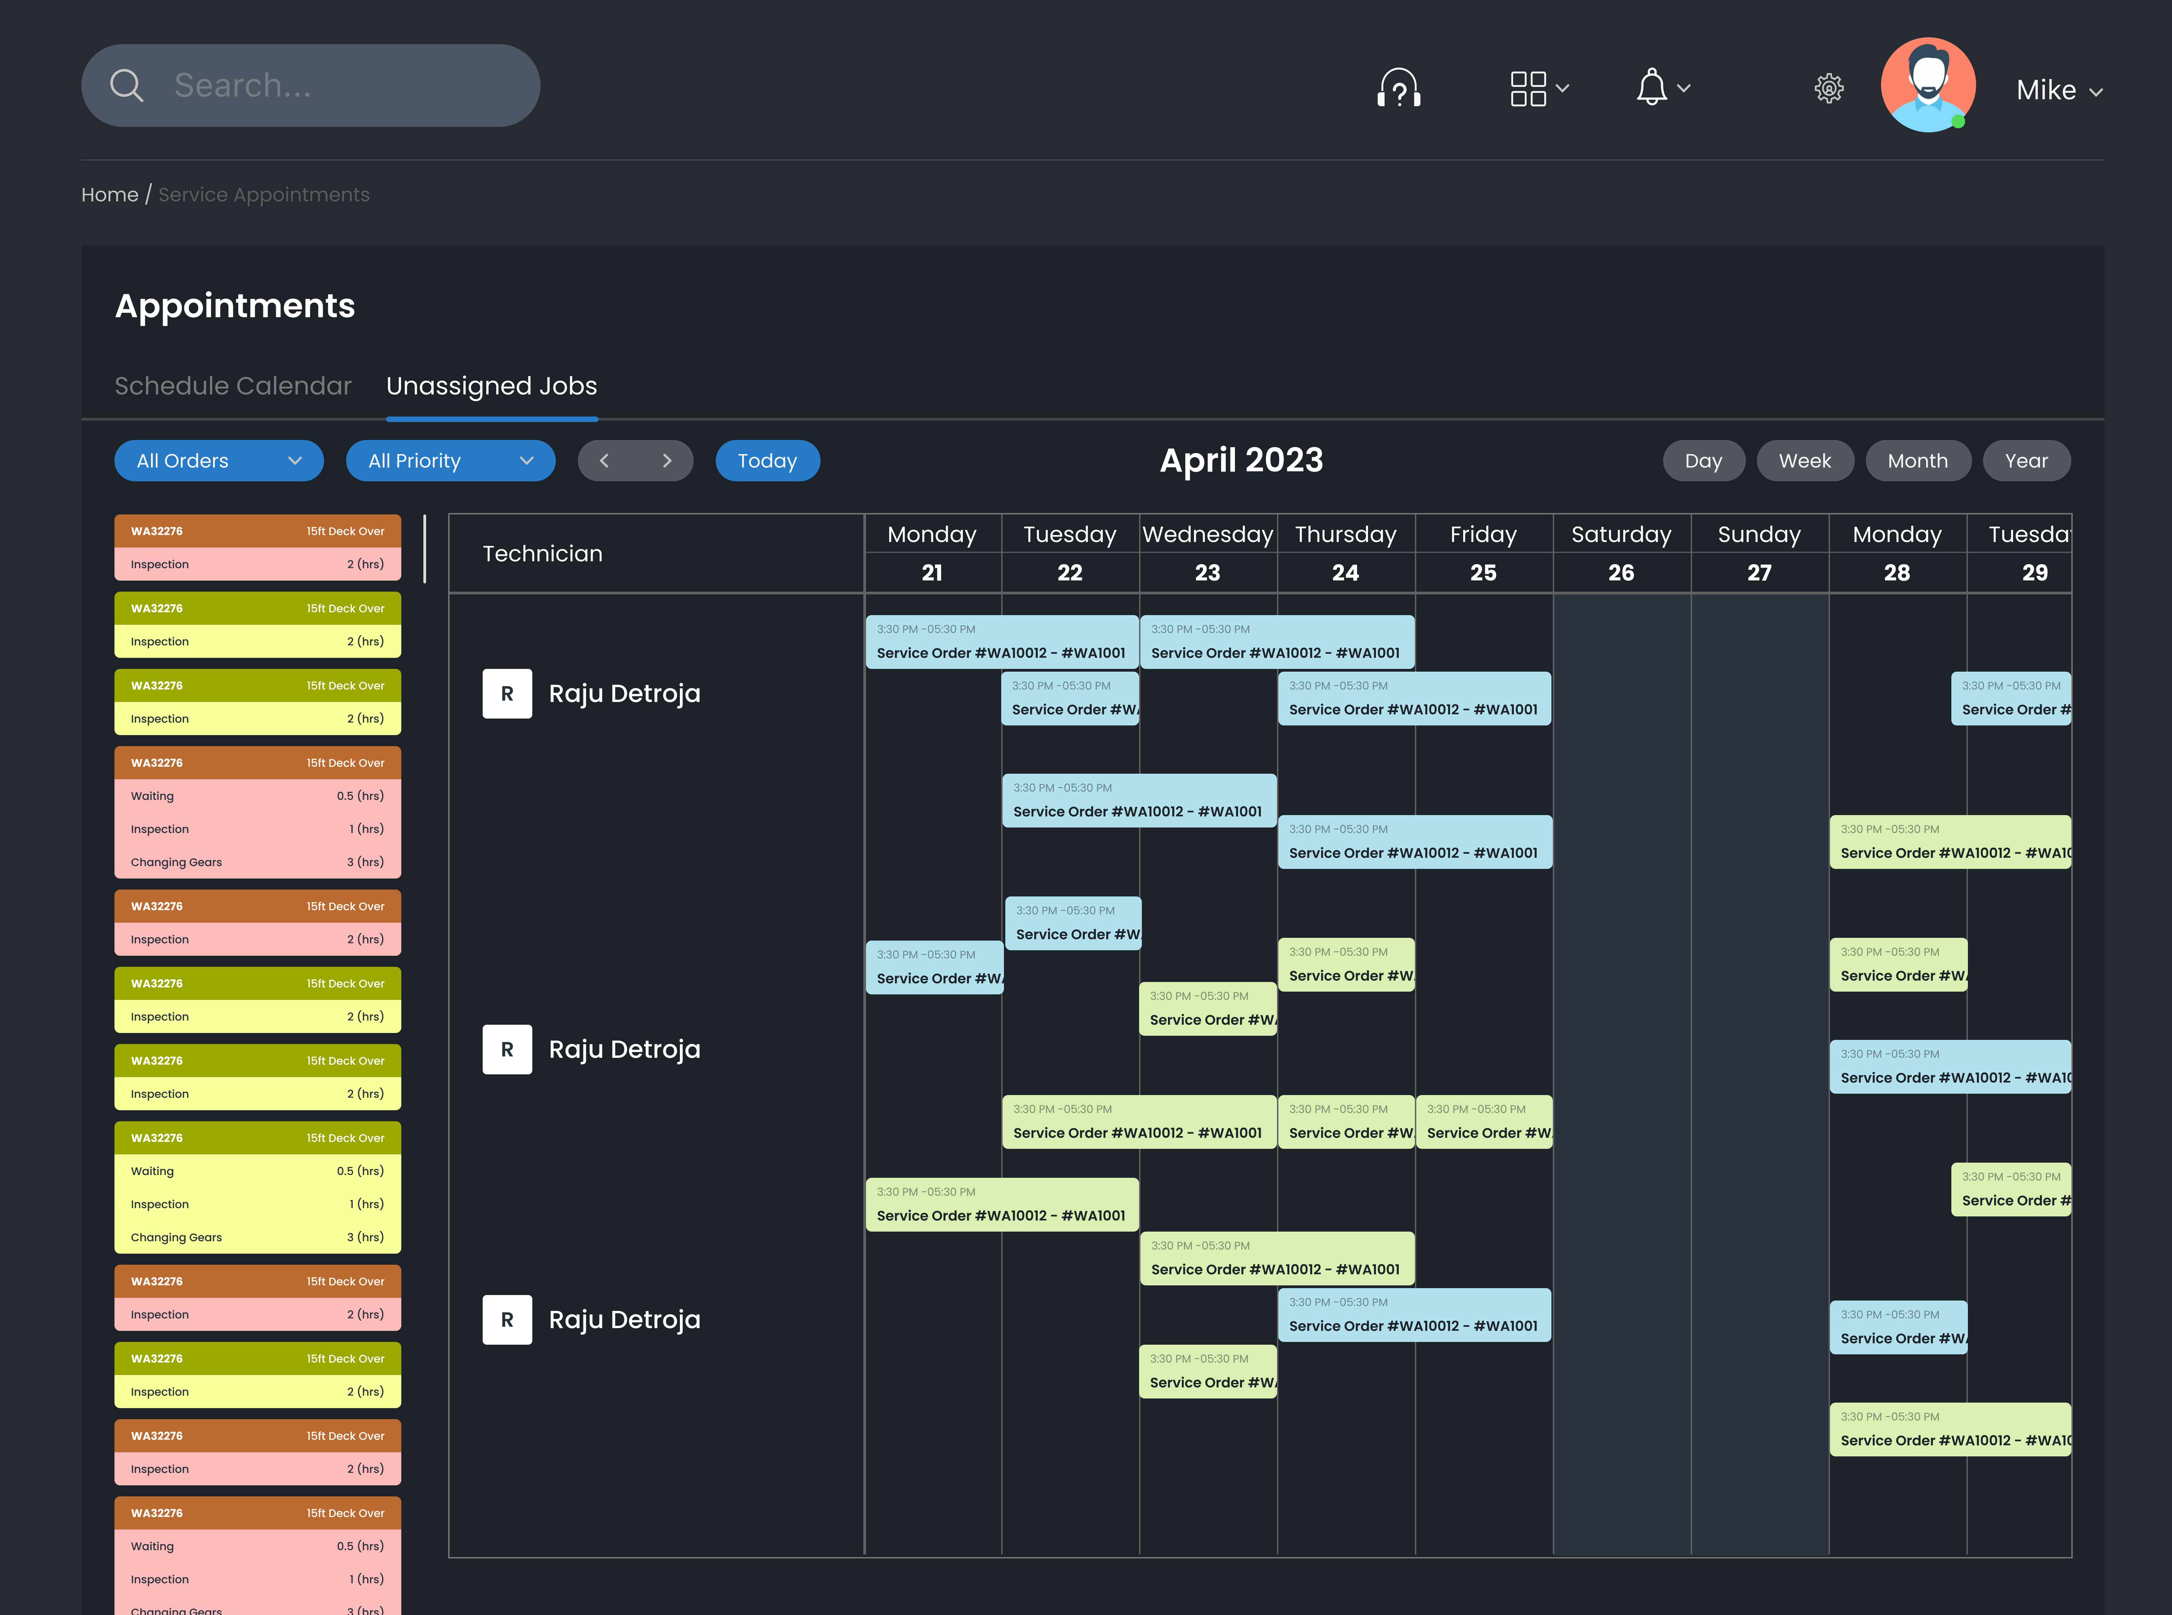Switch calendar to Year view
The height and width of the screenshot is (1615, 2172).
2027,460
